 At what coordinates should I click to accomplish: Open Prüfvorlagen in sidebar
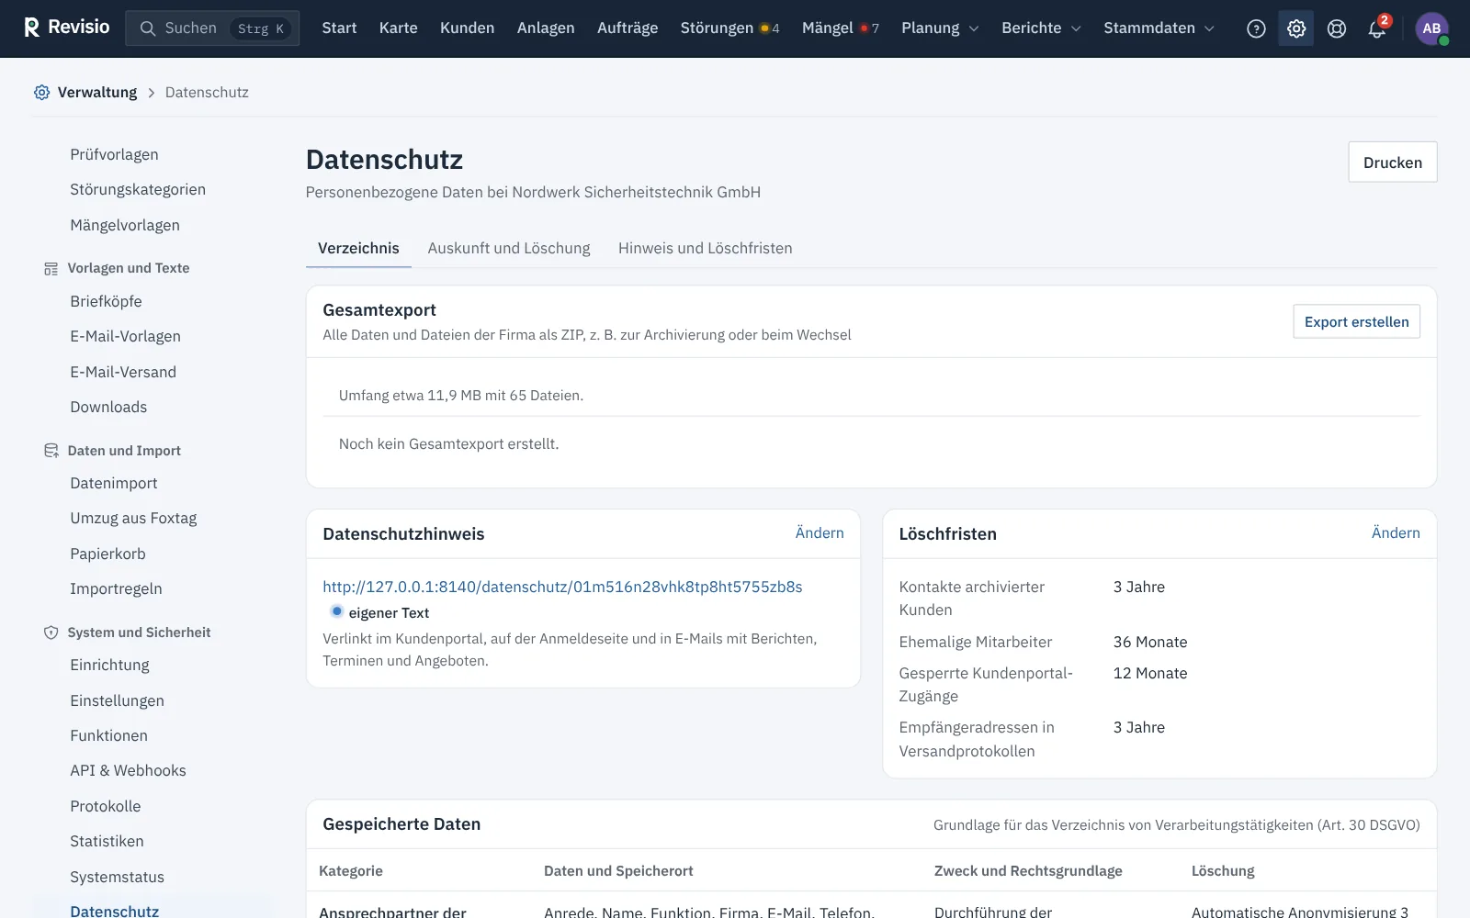[x=114, y=154]
